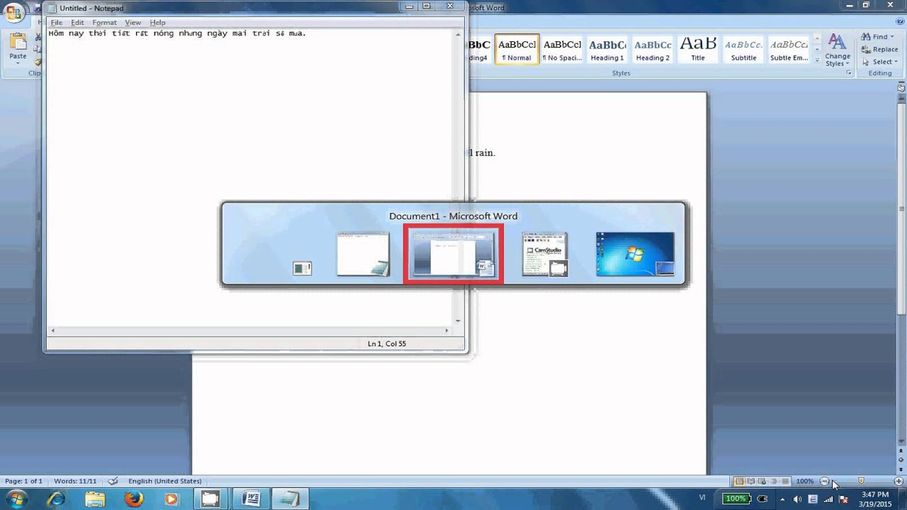Select the Desktop thumbnail in task switcher

click(x=635, y=254)
